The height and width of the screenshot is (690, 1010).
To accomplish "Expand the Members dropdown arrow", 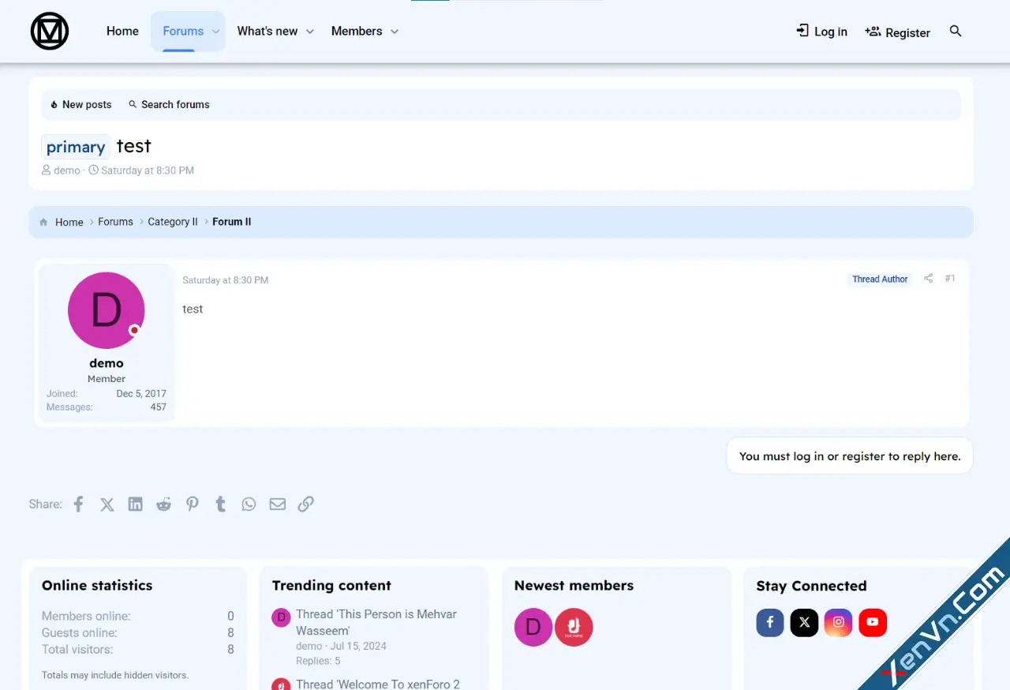I will coord(395,32).
